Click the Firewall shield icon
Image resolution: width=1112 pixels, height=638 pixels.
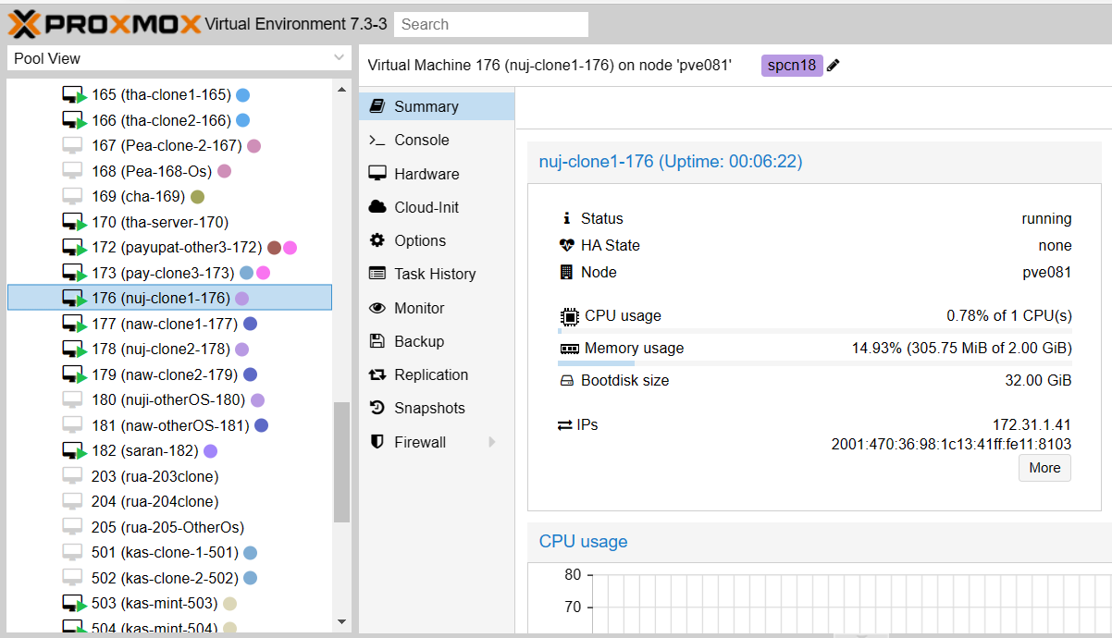pos(377,442)
